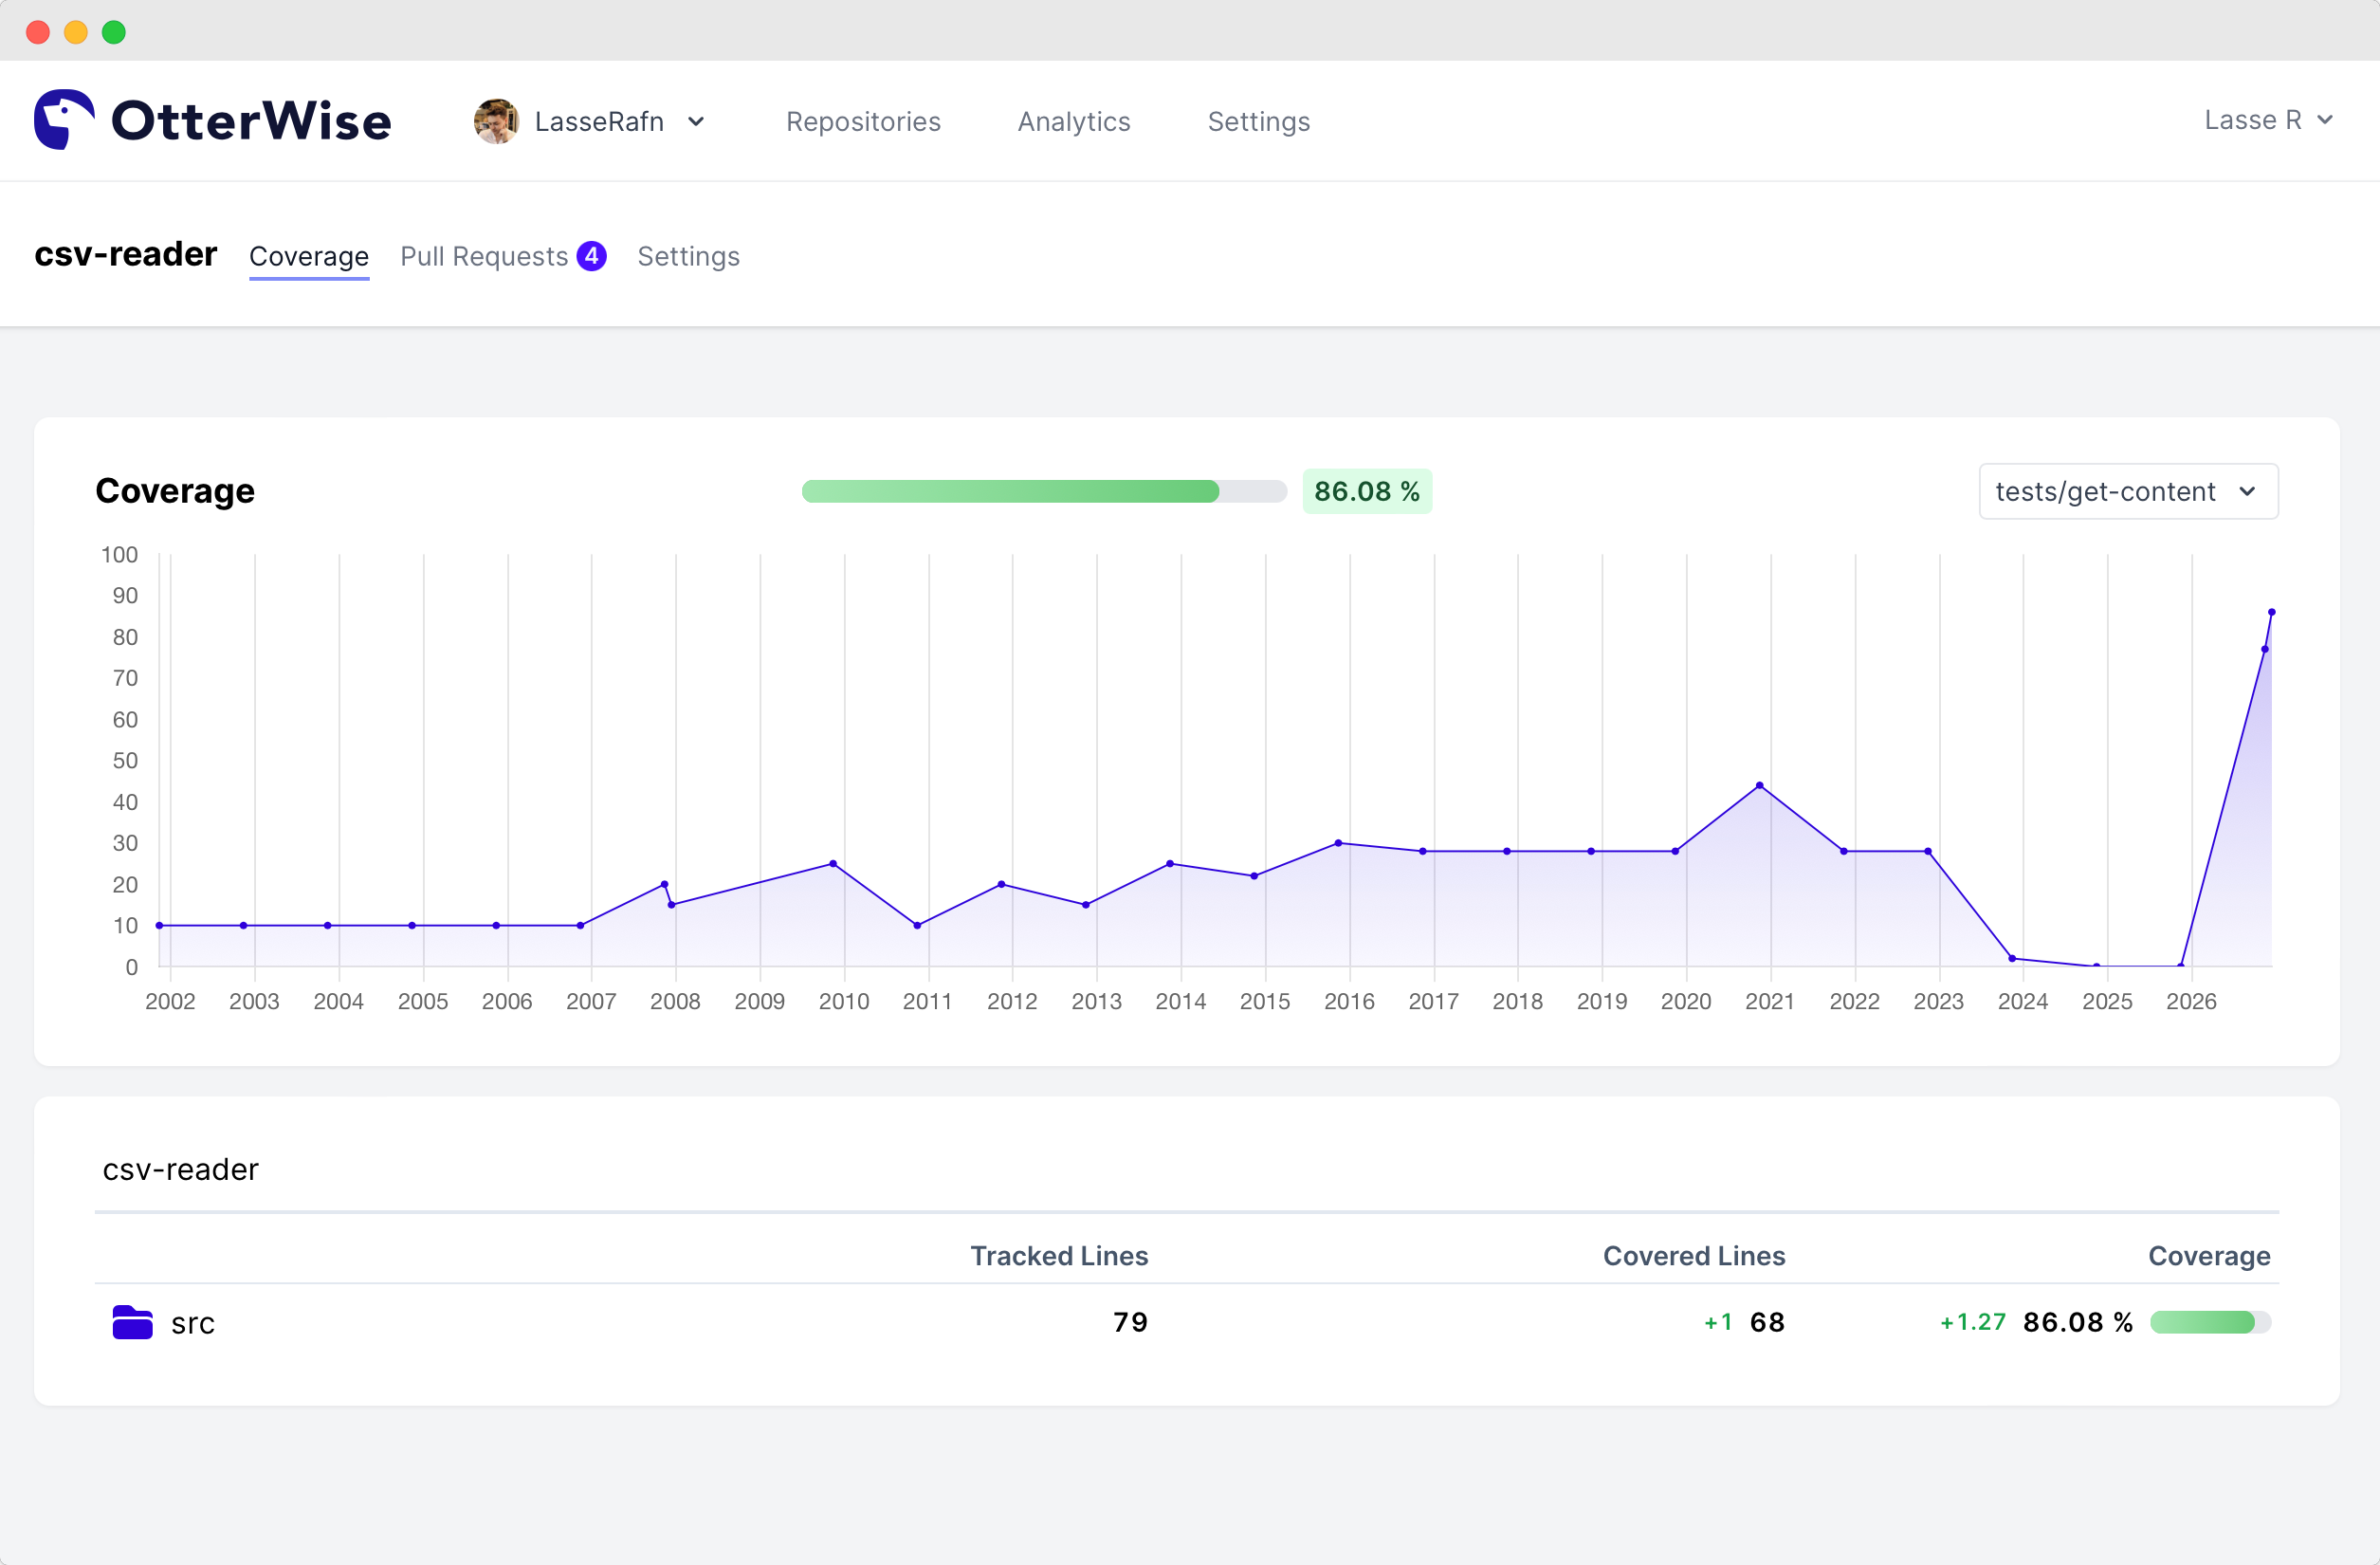Switch to the Pull Requests tab
This screenshot has height=1565, width=2380.
point(484,256)
